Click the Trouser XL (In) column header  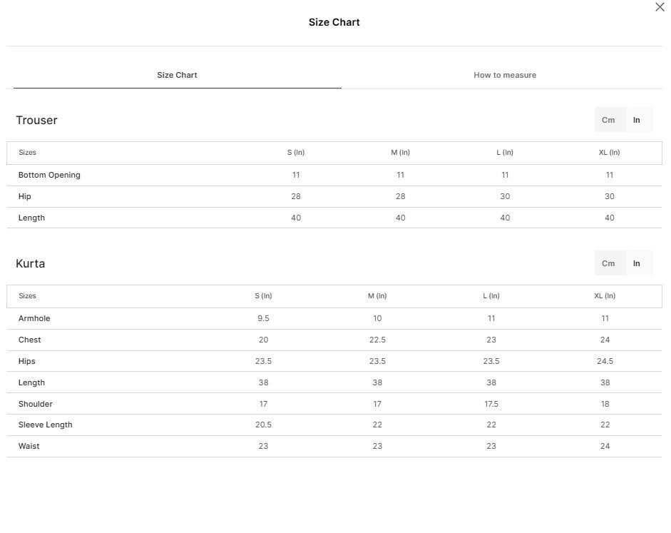[x=609, y=153]
